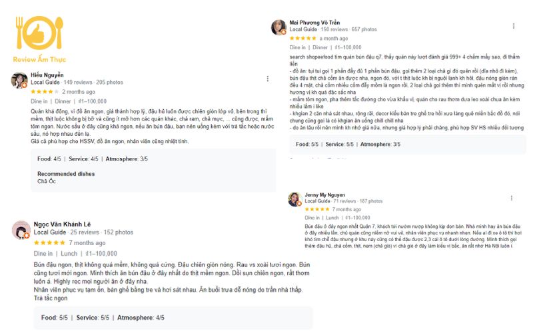The height and width of the screenshot is (333, 533).
Task: Click the stars on Mai Phương Võ Trần's review
Action: tap(304, 39)
